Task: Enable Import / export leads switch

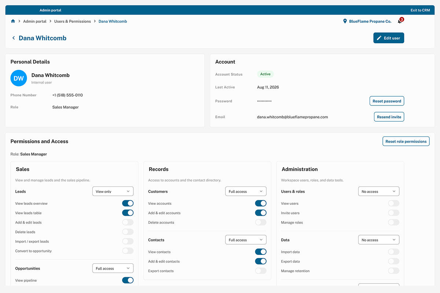Action: pyautogui.click(x=128, y=241)
